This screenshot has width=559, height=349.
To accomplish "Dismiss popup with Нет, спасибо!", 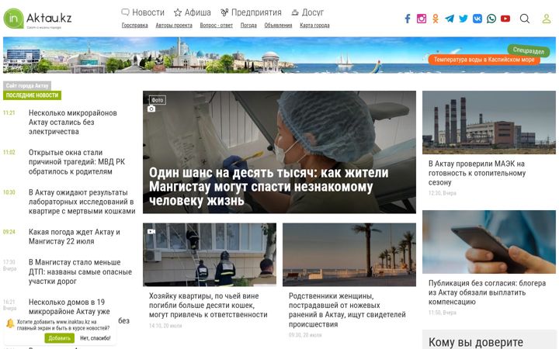I will [95, 338].
